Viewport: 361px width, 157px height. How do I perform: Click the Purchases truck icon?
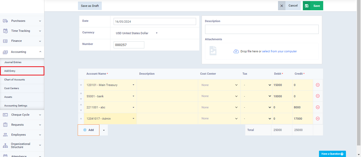click(x=5, y=21)
